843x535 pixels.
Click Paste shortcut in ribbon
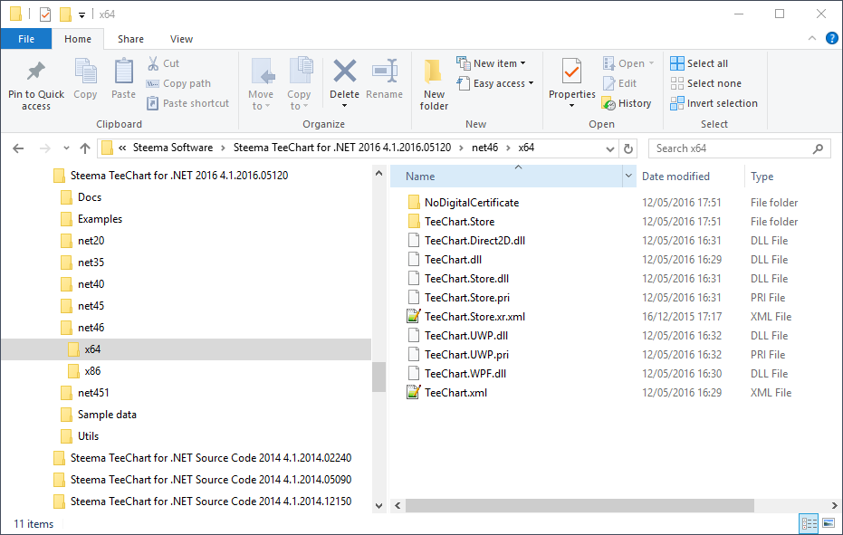pyautogui.click(x=188, y=103)
